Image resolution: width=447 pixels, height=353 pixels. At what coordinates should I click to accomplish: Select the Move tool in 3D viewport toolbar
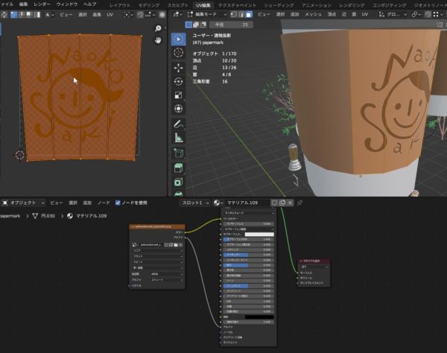pos(179,66)
